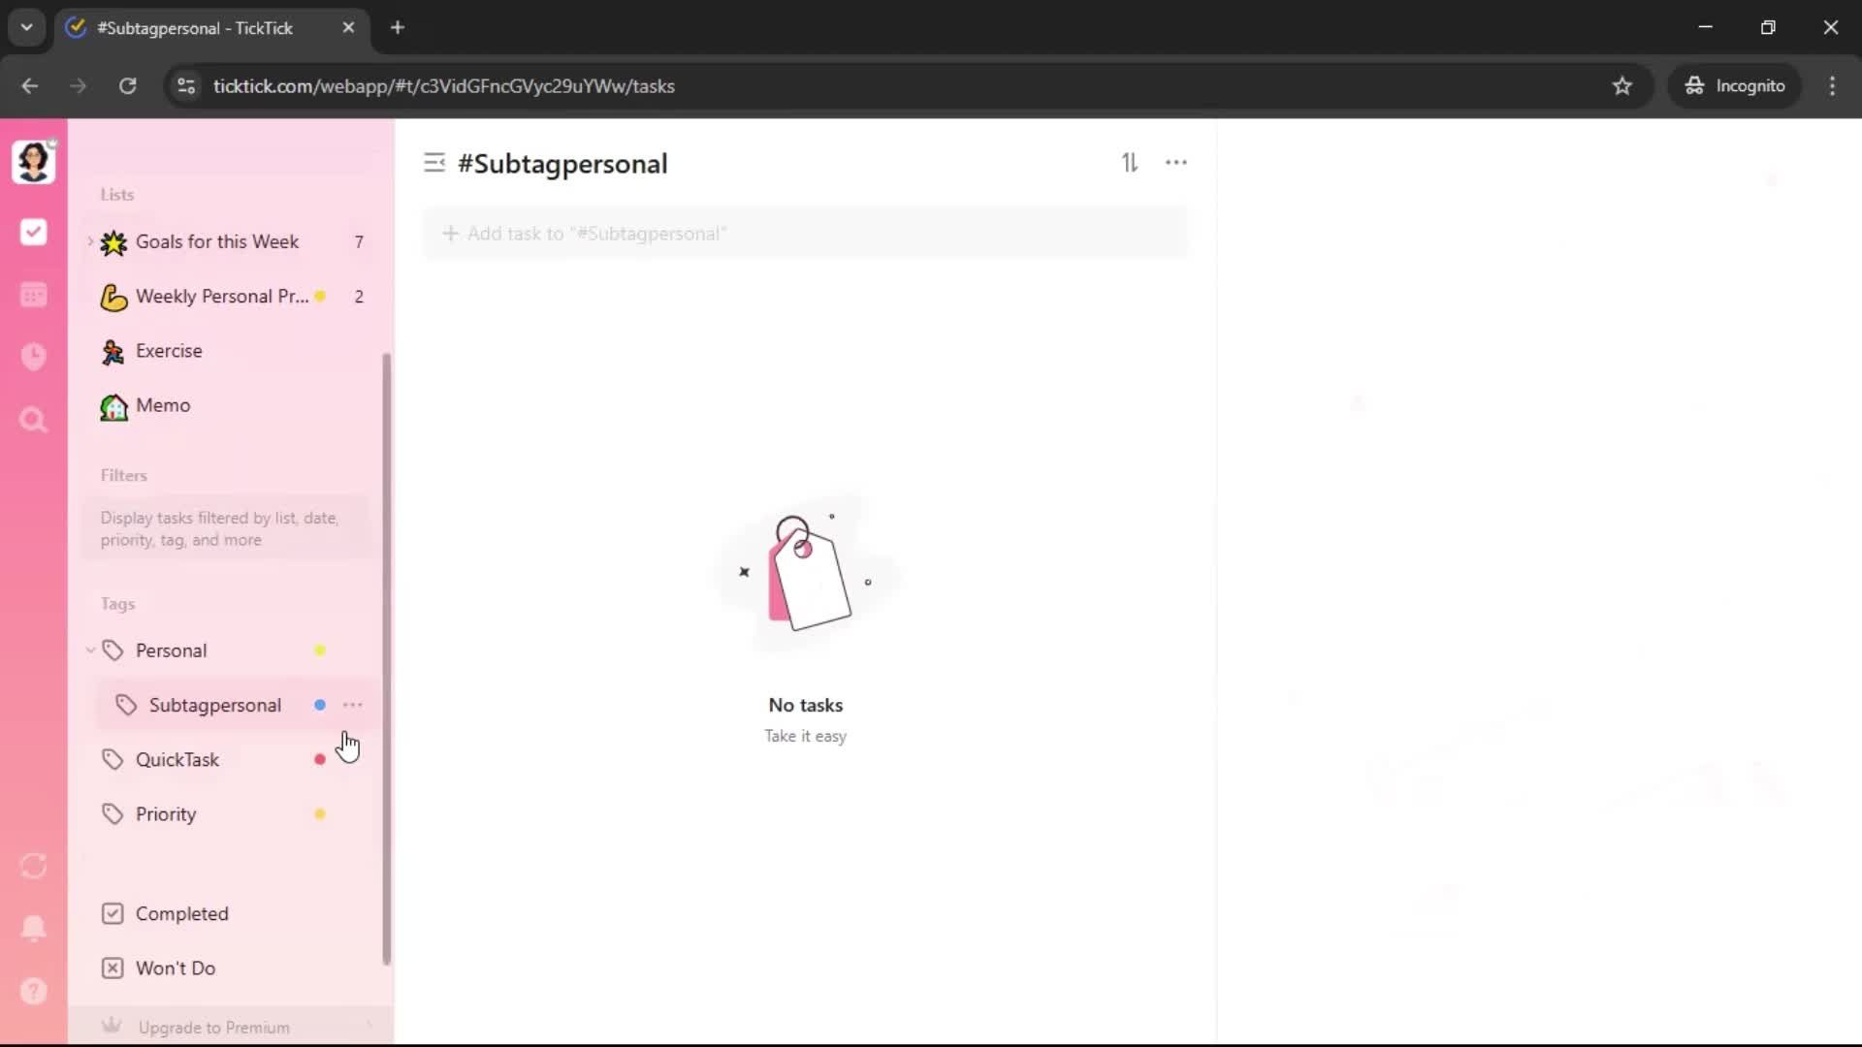Click the user profile avatar

34,161
